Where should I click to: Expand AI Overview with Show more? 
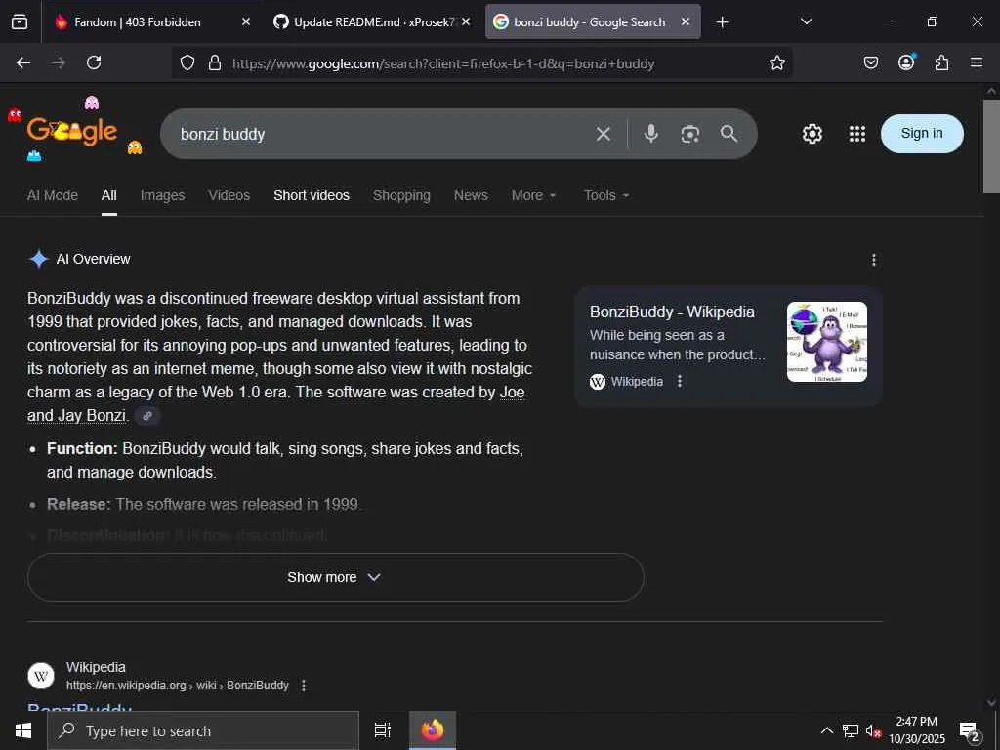pyautogui.click(x=336, y=577)
